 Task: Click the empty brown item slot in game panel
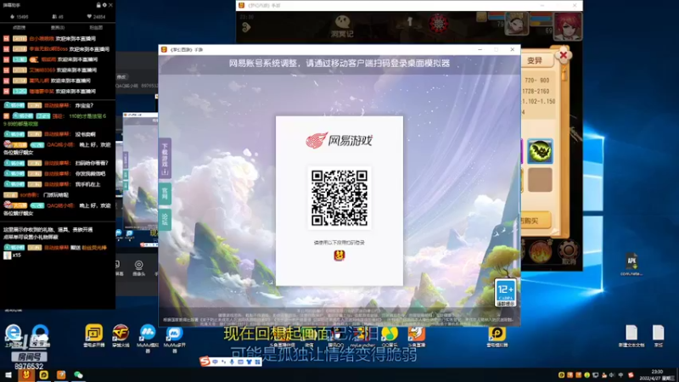[x=540, y=179]
